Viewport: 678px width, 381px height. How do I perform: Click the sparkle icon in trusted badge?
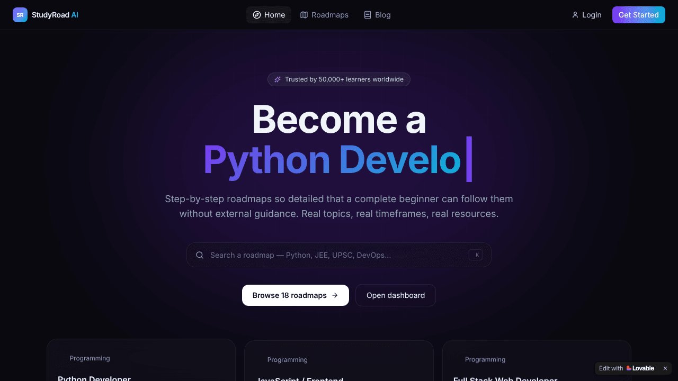[x=278, y=79]
